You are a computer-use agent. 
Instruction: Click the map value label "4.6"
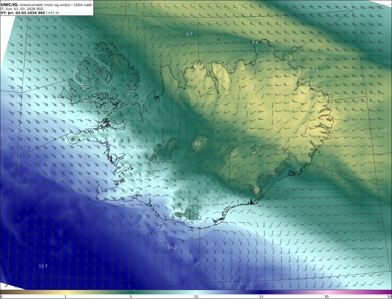pyautogui.click(x=255, y=42)
